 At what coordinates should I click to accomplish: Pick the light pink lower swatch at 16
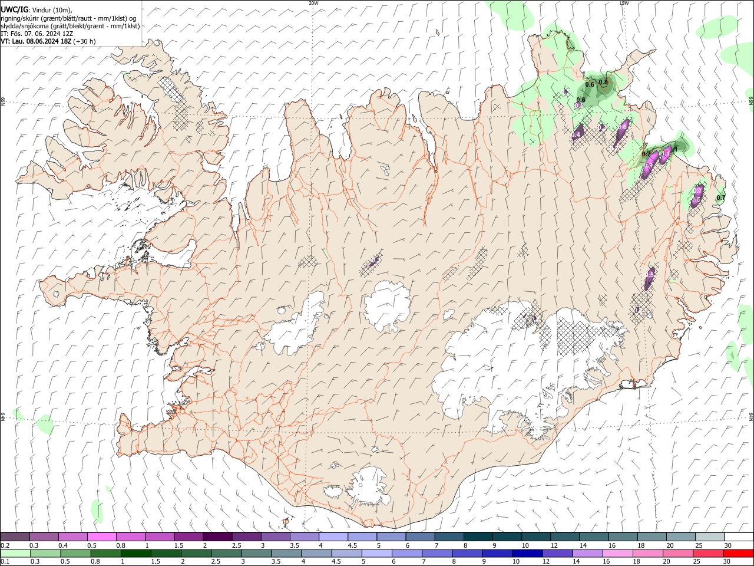(617, 553)
